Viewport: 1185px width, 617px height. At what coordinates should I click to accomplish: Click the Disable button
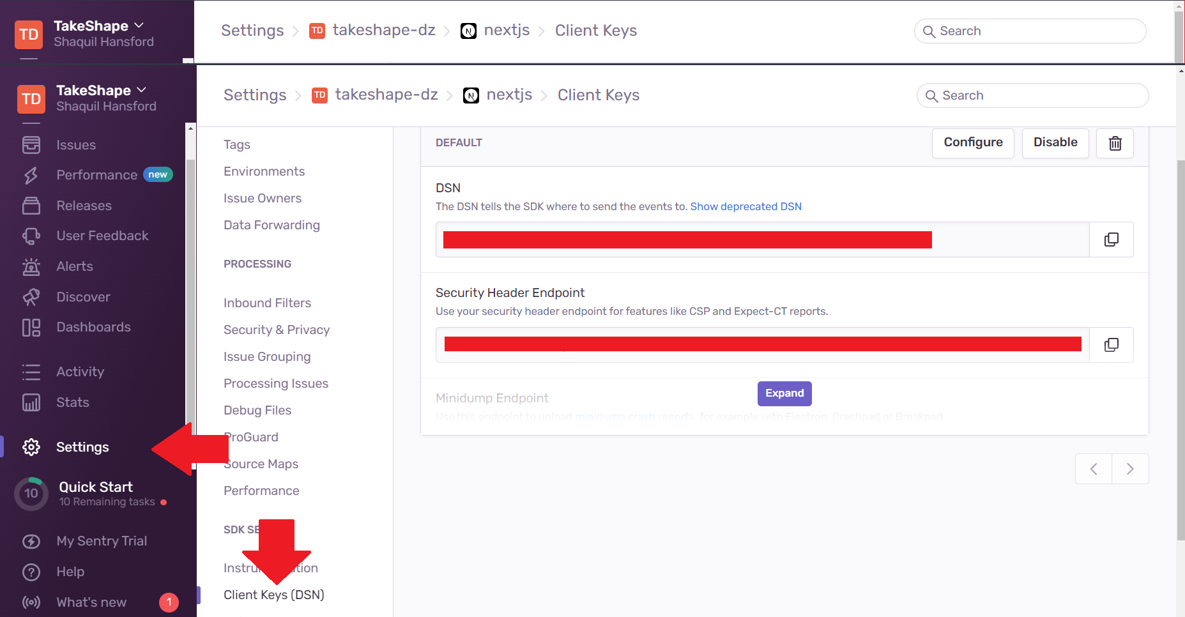[x=1055, y=142]
